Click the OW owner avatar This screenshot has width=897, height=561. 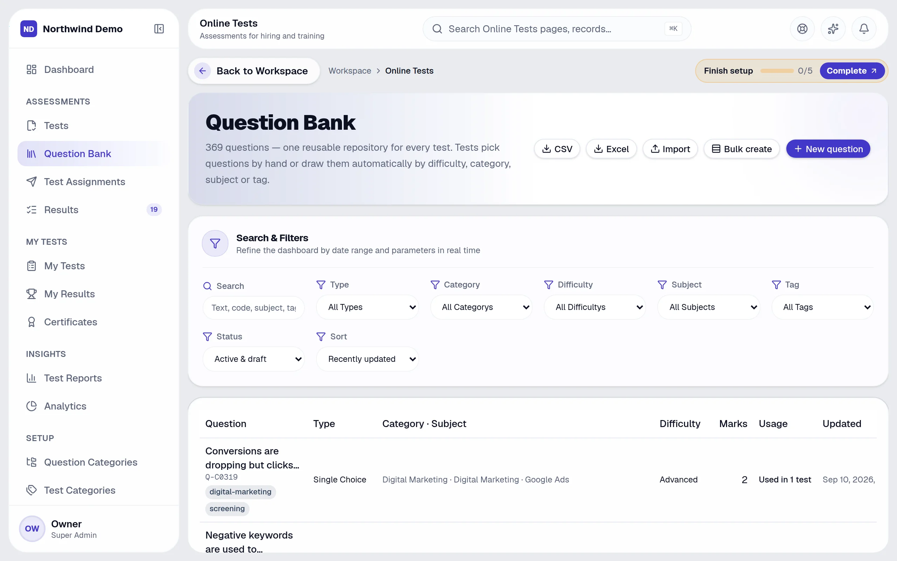(32, 528)
